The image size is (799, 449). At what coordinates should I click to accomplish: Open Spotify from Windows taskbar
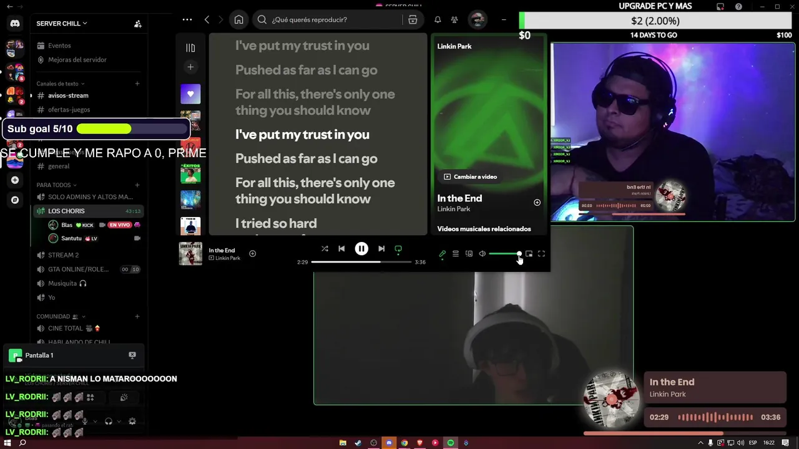tap(451, 443)
